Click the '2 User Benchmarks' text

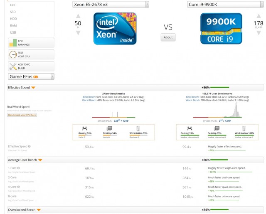click(113, 93)
